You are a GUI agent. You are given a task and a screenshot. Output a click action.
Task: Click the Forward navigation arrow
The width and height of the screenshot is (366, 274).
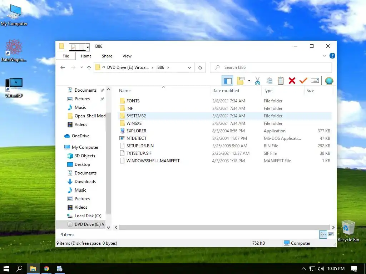(x=73, y=67)
